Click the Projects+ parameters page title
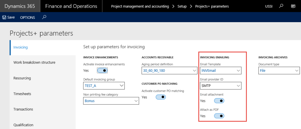The image size is (301, 129). pyautogui.click(x=41, y=33)
